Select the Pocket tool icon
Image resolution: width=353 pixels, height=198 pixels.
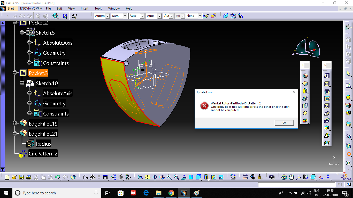(x=327, y=84)
